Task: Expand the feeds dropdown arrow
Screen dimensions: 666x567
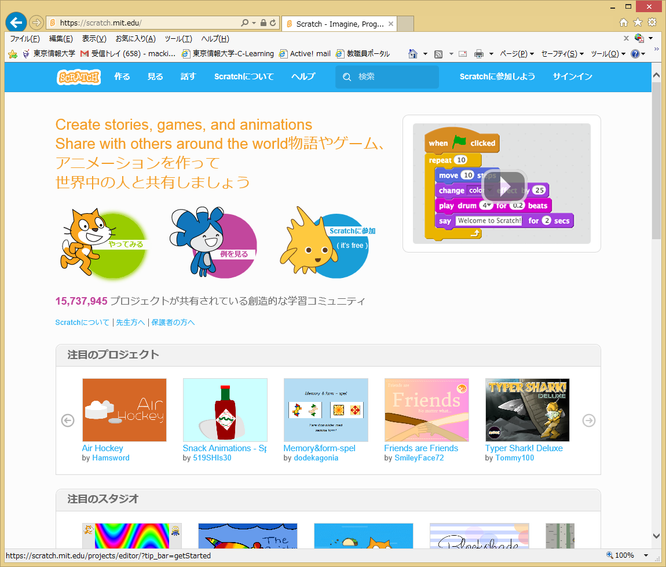Action: (451, 54)
